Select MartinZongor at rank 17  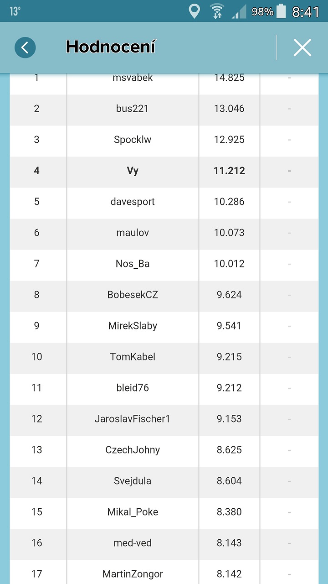click(x=133, y=574)
